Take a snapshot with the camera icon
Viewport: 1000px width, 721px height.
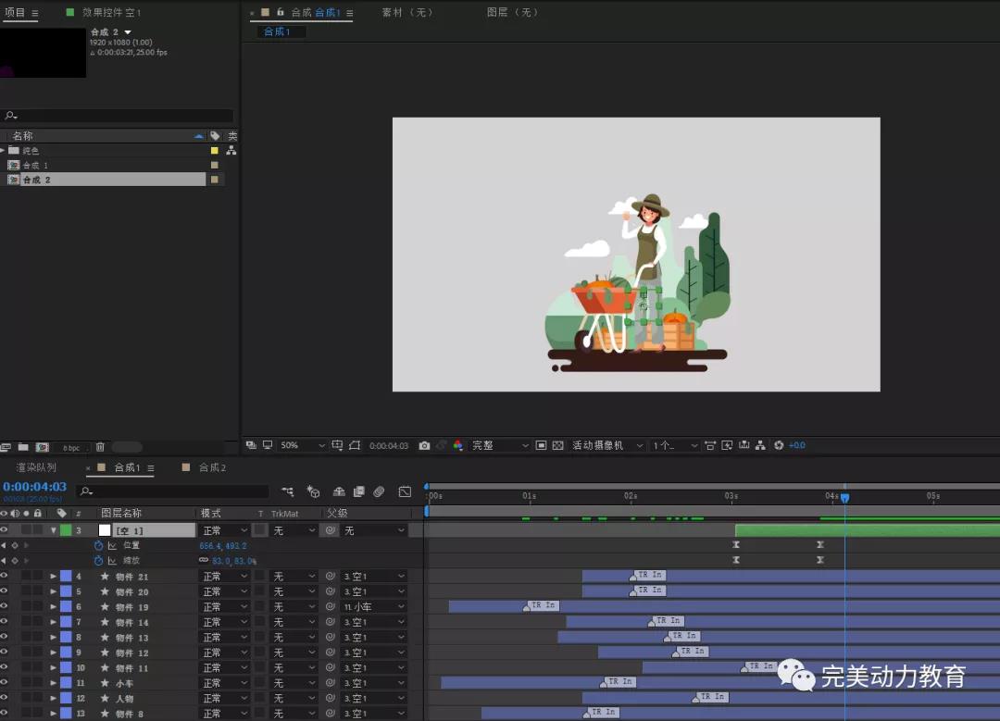(424, 445)
